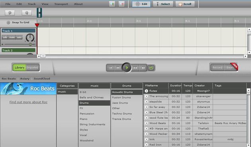Start playback with the Play button
Image resolution: width=251 pixels, height=147 pixels.
127,68
